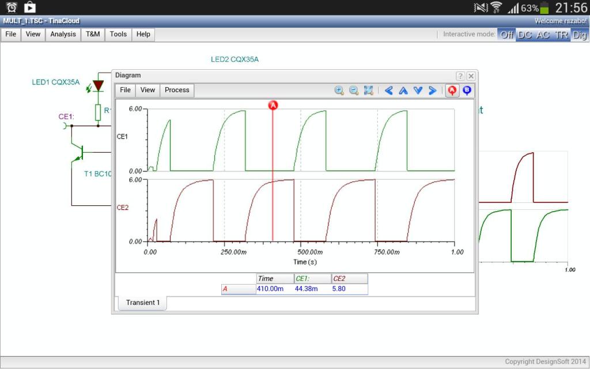Viewport: 590px width, 369px height.
Task: Click the zoom out magnifier icon
Action: pos(354,91)
